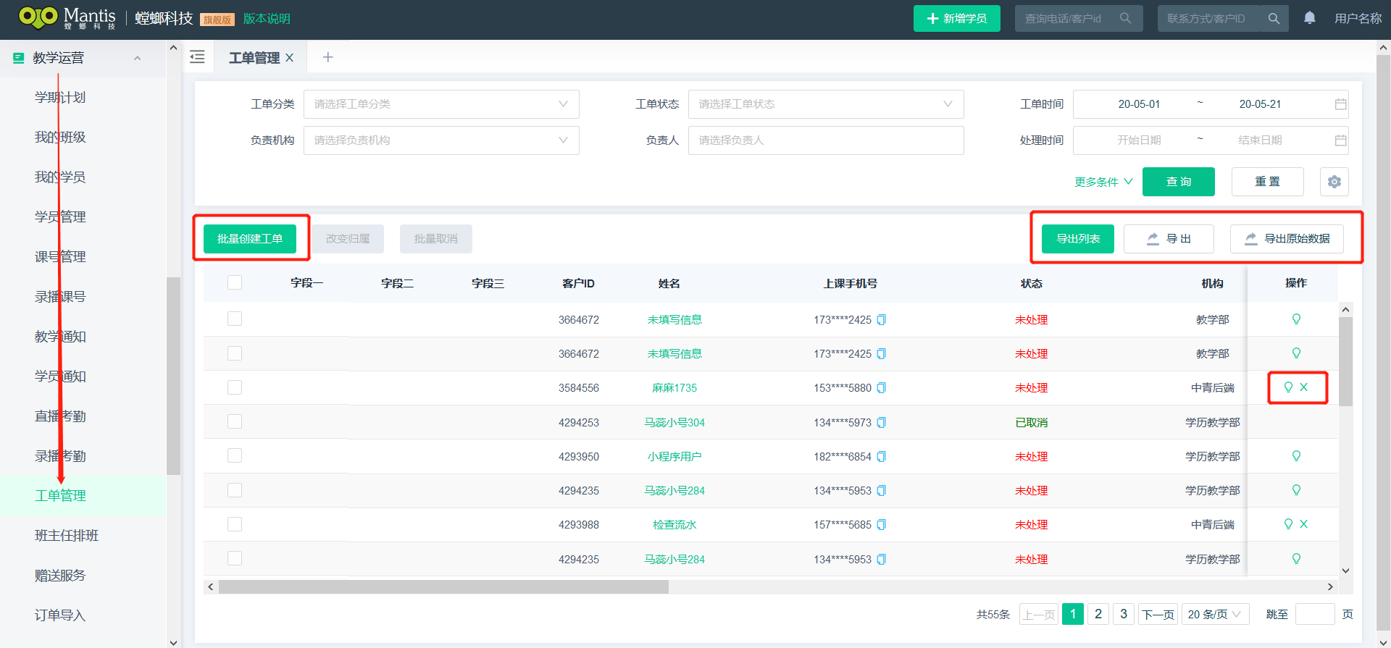This screenshot has height=648, width=1391.
Task: Click the 用户名称 account label
Action: (x=1358, y=19)
